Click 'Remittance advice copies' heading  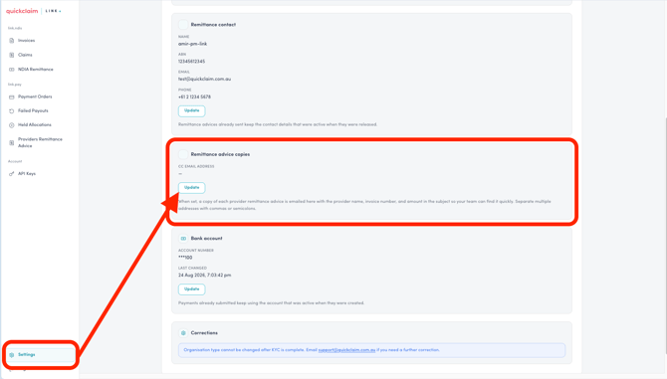(x=220, y=154)
